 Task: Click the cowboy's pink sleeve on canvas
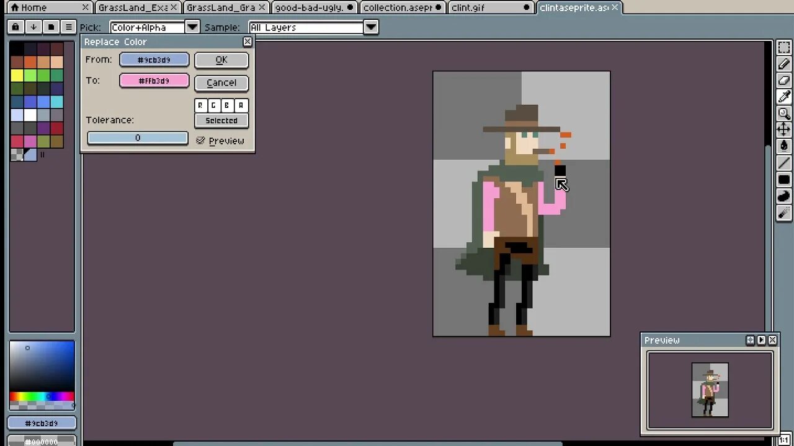(489, 206)
